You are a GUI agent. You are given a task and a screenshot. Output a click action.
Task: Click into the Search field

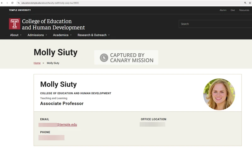pyautogui.click(x=215, y=24)
